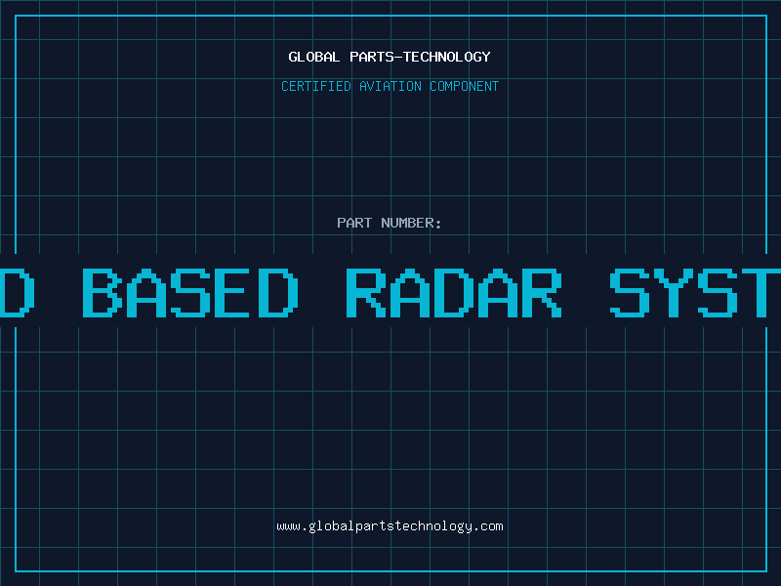Click the word NUMBER: above the banner
This screenshot has width=781, height=586.
point(412,223)
